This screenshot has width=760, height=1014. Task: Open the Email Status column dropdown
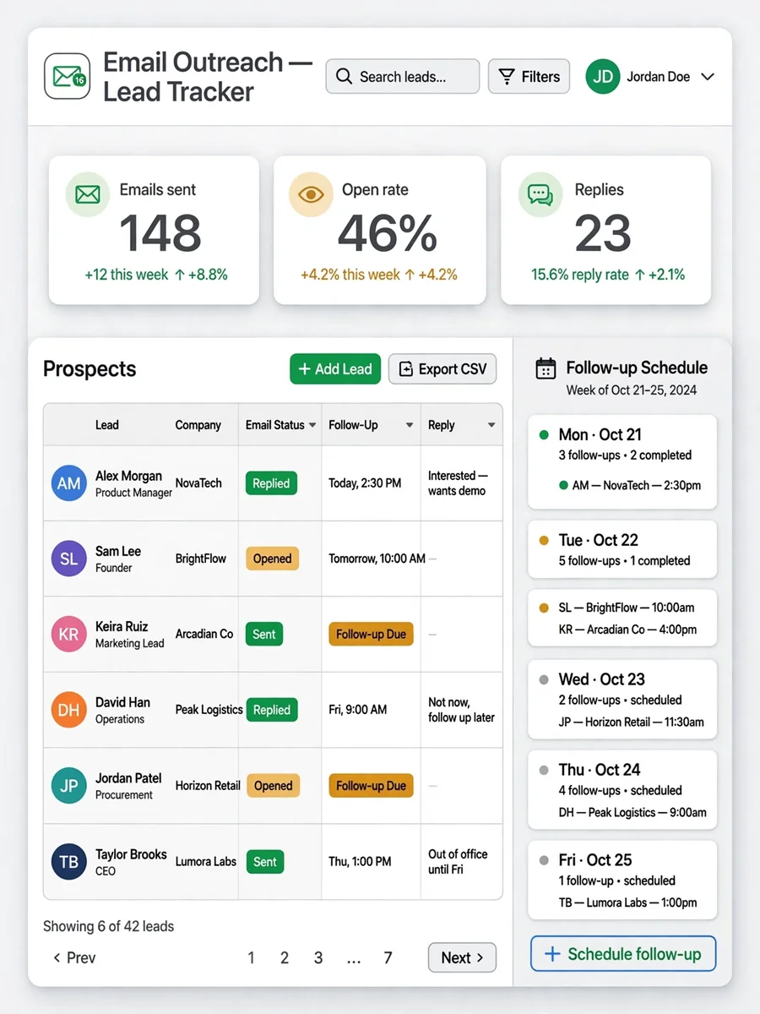click(x=312, y=425)
